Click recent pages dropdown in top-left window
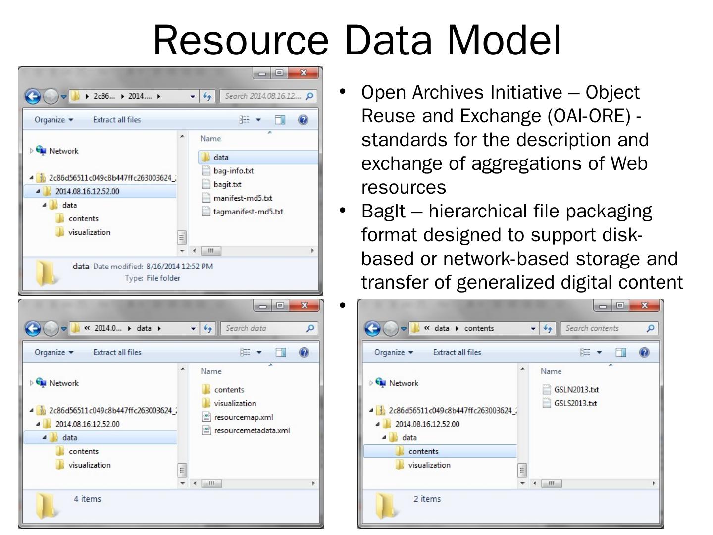 [x=64, y=97]
